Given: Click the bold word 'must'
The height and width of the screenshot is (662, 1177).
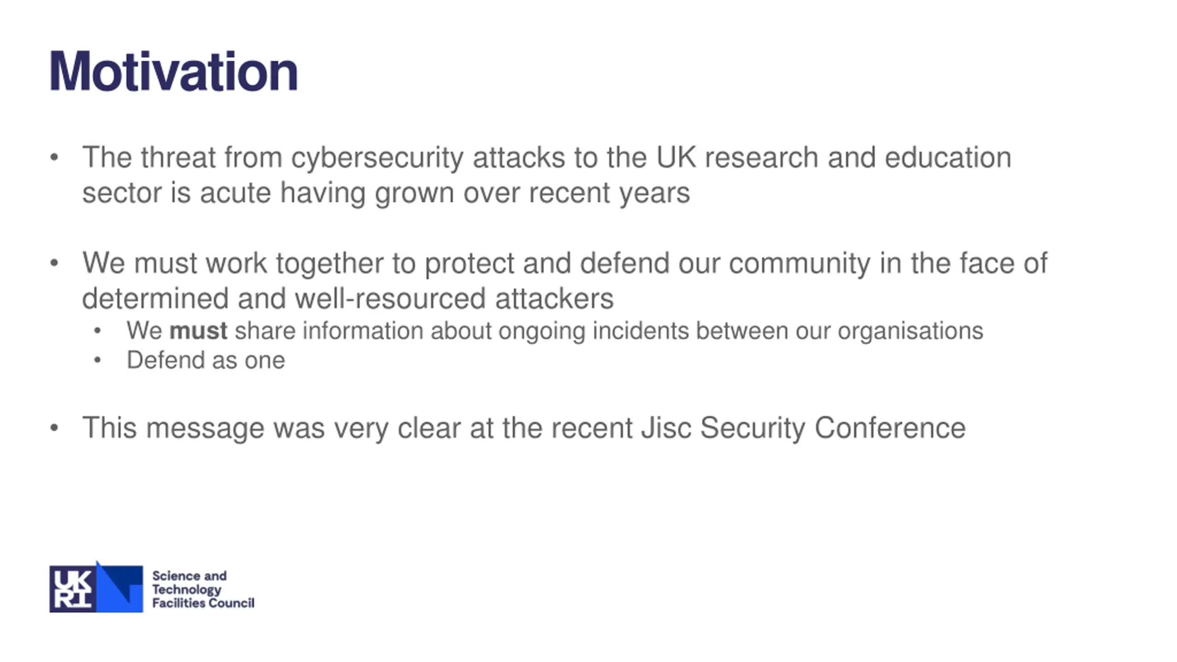Looking at the screenshot, I should (198, 331).
